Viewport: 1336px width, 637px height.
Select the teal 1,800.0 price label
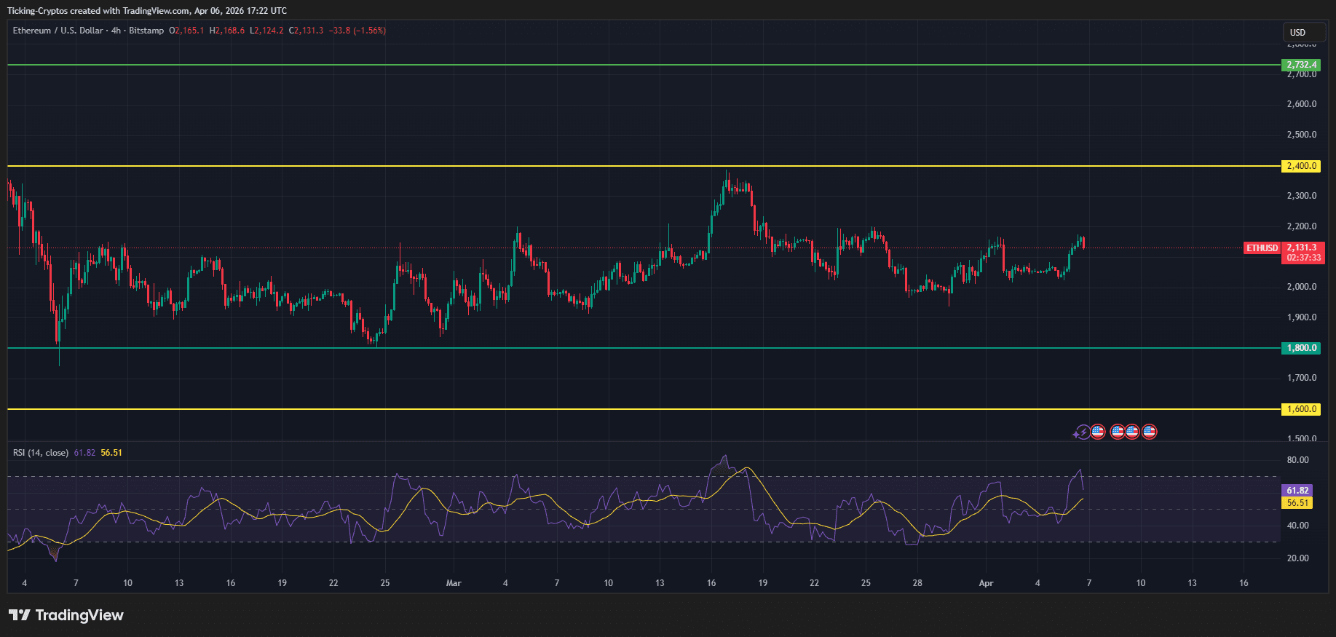1301,348
